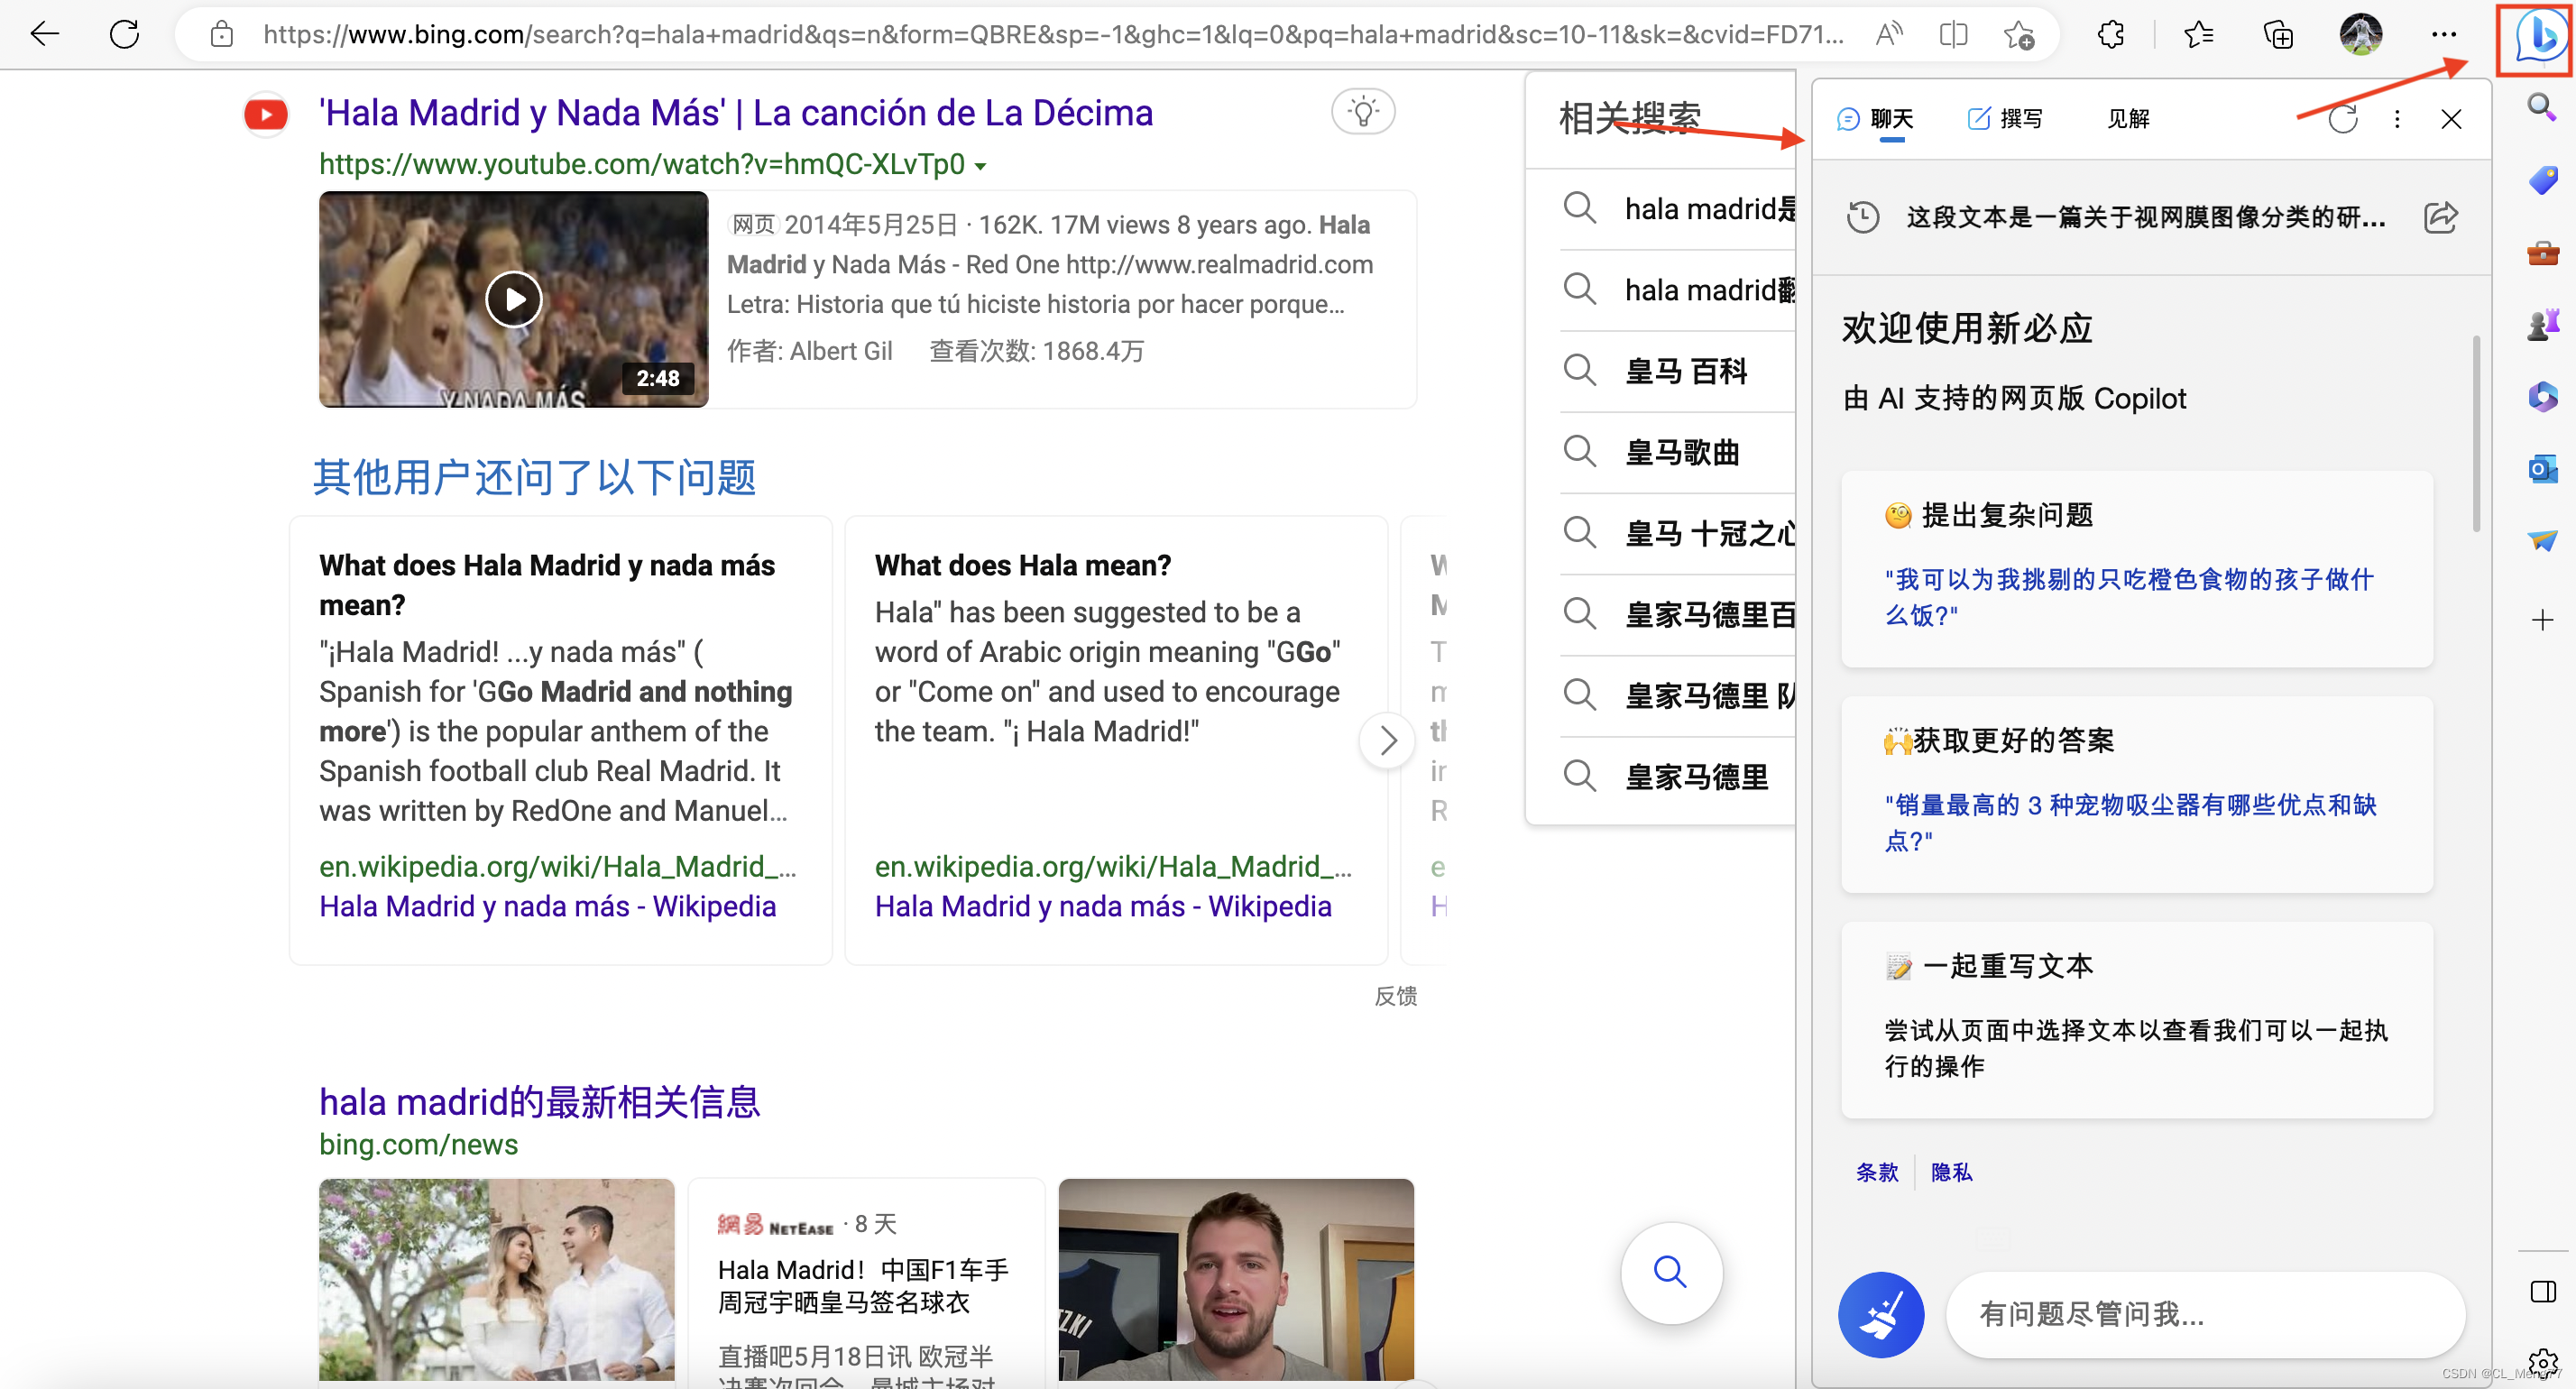
Task: Open Collections toolbar icon
Action: pos(2278,35)
